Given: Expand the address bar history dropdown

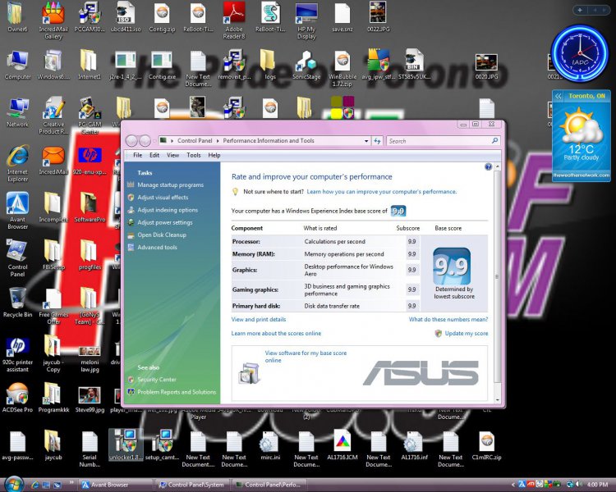Looking at the screenshot, I should point(366,141).
